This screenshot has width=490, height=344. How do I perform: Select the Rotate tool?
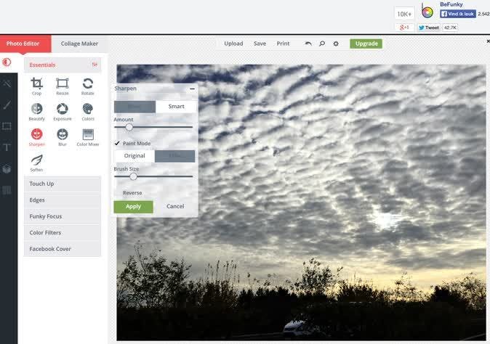88,86
